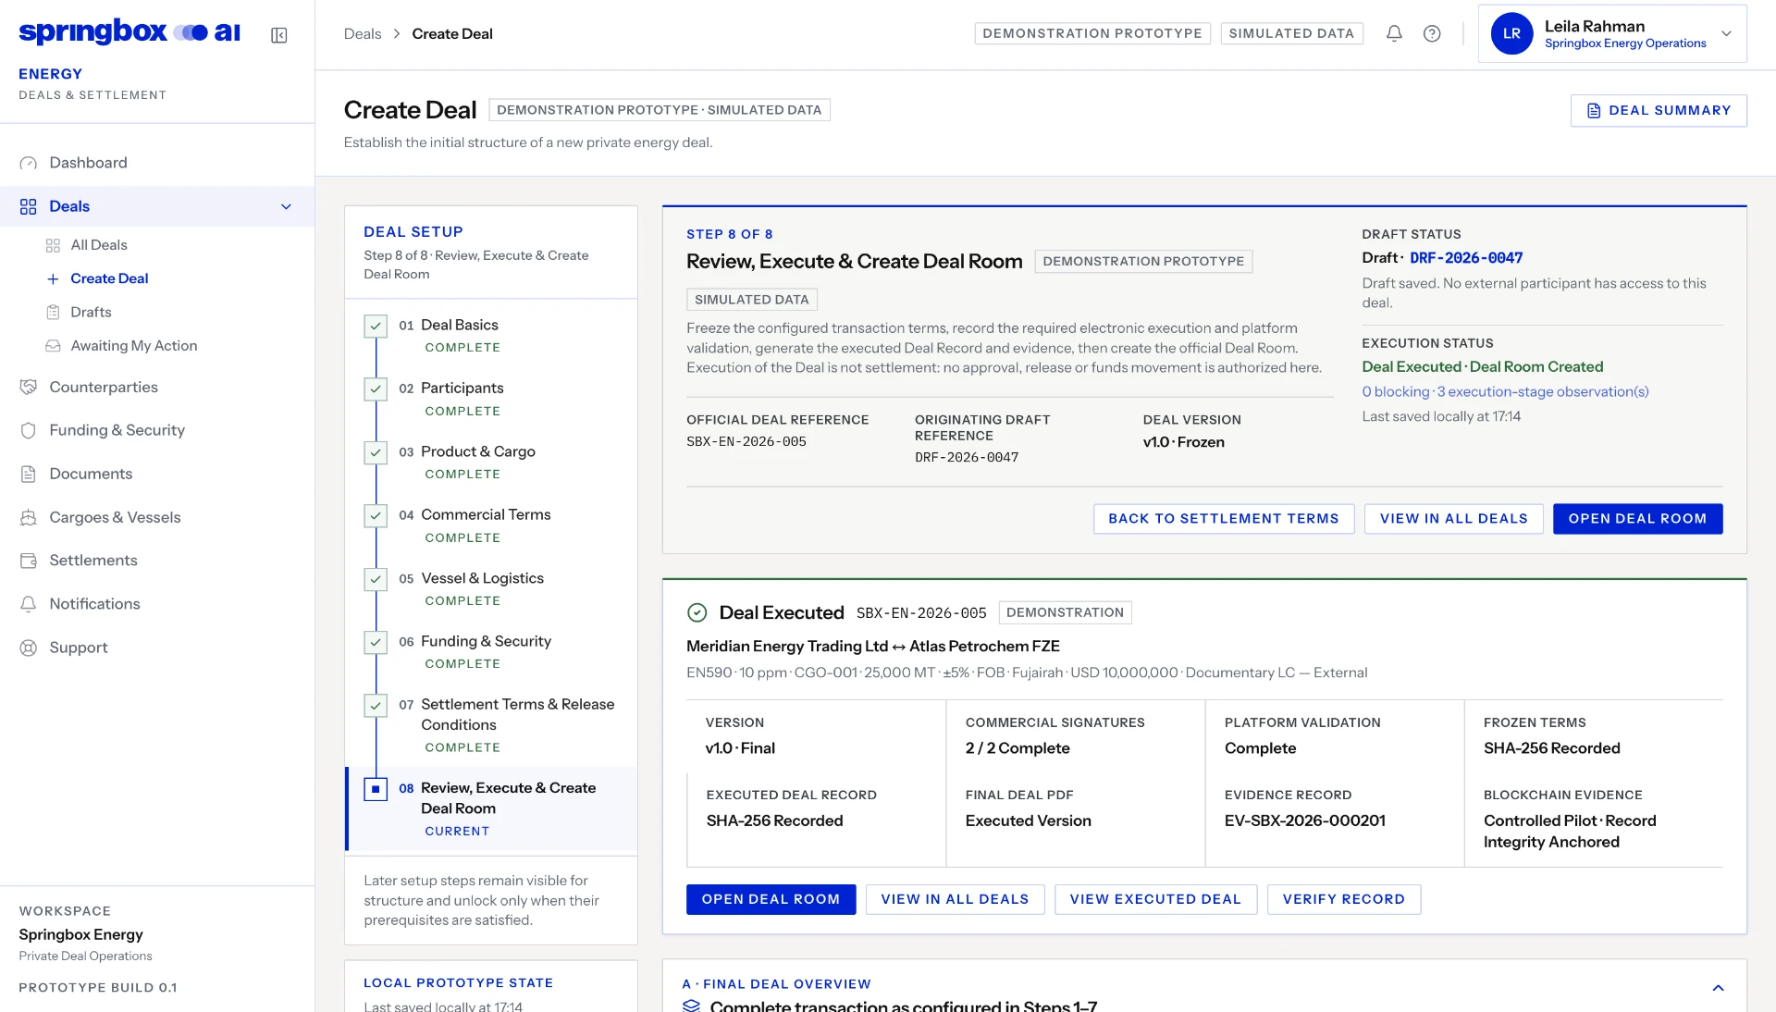This screenshot has width=1776, height=1012.
Task: Select step 05 Vessel & Logistics
Action: click(x=491, y=588)
